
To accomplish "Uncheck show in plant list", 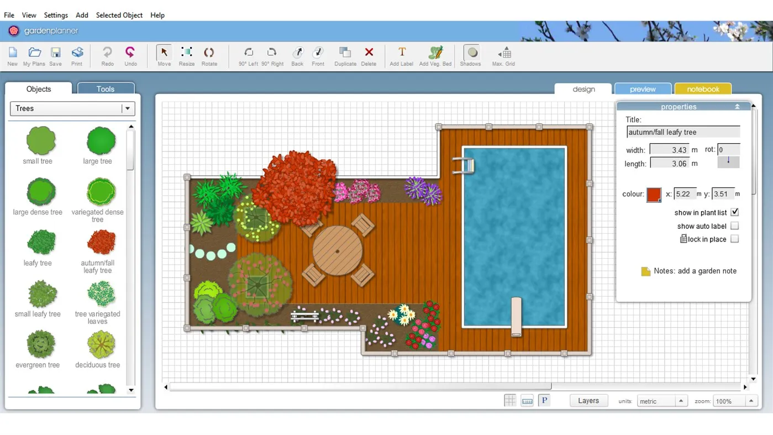I will pos(735,212).
